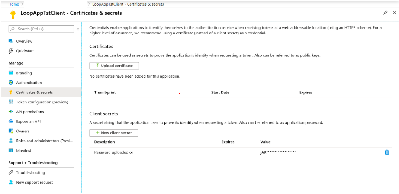The width and height of the screenshot is (399, 194).
Task: Click the Upload certificate button
Action: click(114, 66)
